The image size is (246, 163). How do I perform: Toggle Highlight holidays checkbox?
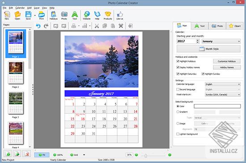point(178,61)
